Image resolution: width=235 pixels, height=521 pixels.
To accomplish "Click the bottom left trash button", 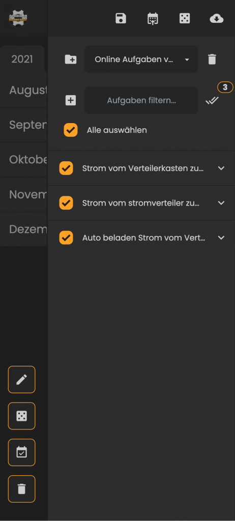I will click(x=21, y=489).
